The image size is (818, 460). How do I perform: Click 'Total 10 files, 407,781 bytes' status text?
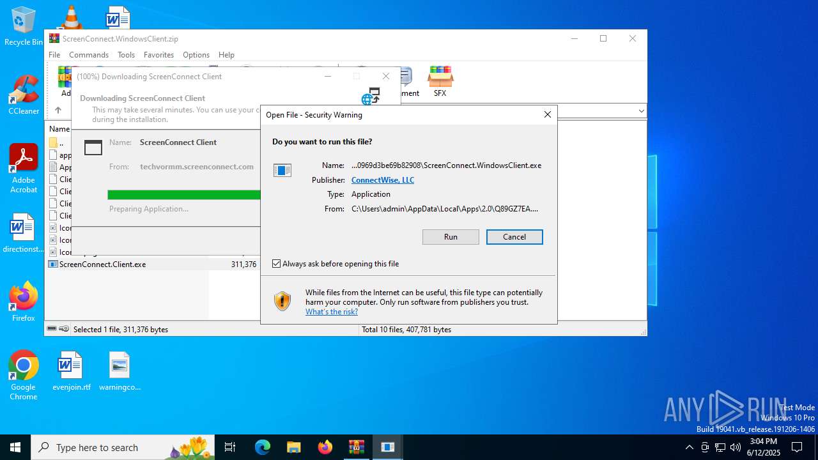(x=406, y=330)
